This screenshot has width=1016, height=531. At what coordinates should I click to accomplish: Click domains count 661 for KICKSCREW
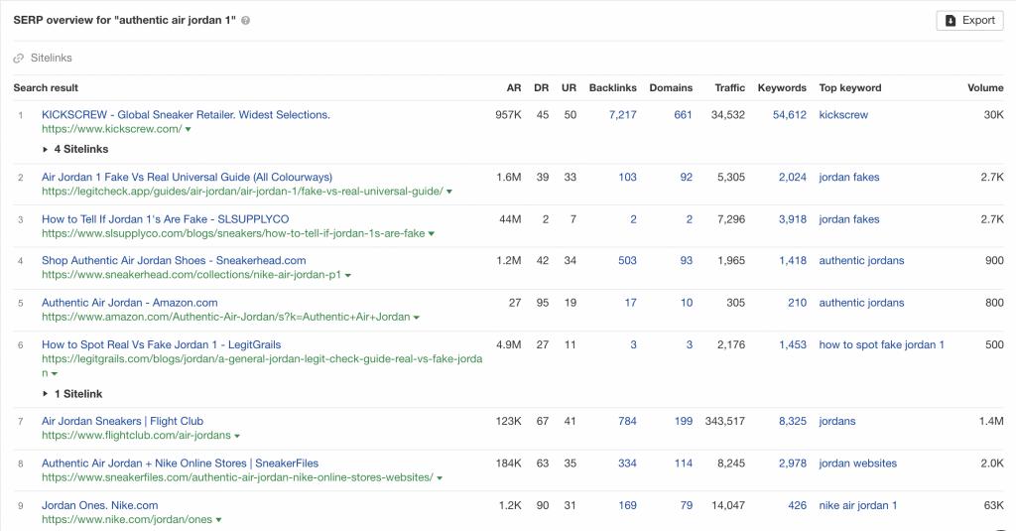[x=683, y=115]
